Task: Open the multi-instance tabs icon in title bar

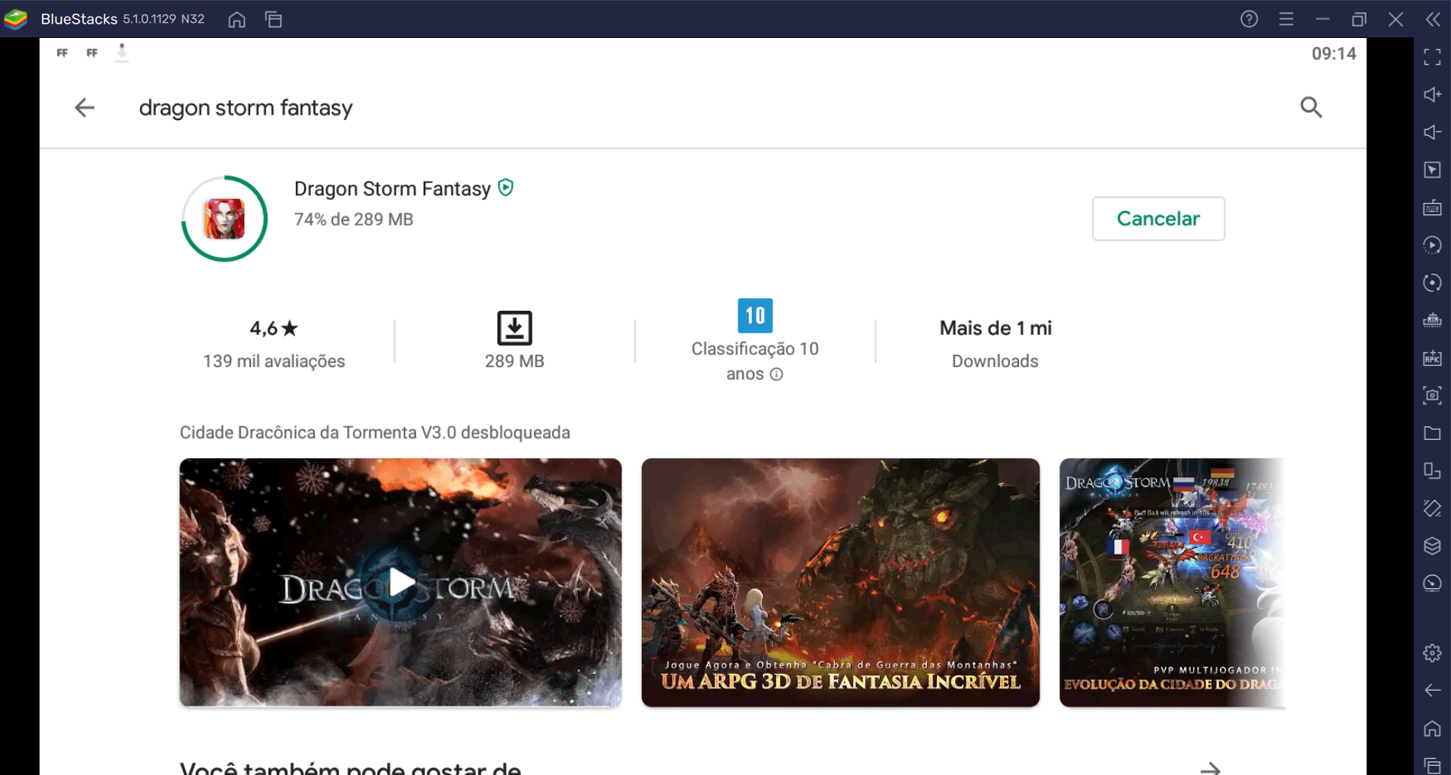Action: [x=274, y=20]
